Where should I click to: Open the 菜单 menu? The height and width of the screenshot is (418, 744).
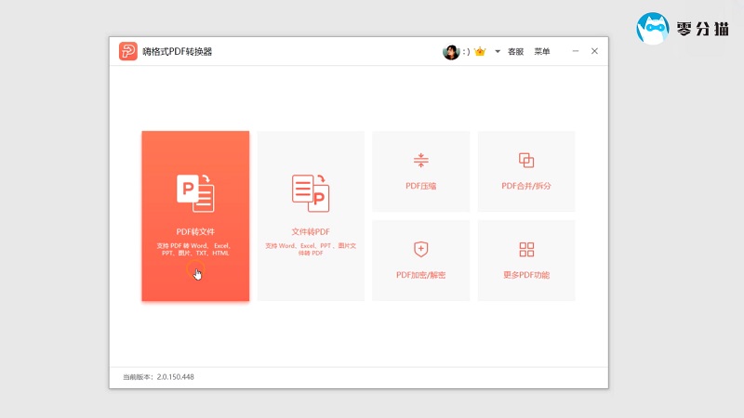click(x=542, y=51)
